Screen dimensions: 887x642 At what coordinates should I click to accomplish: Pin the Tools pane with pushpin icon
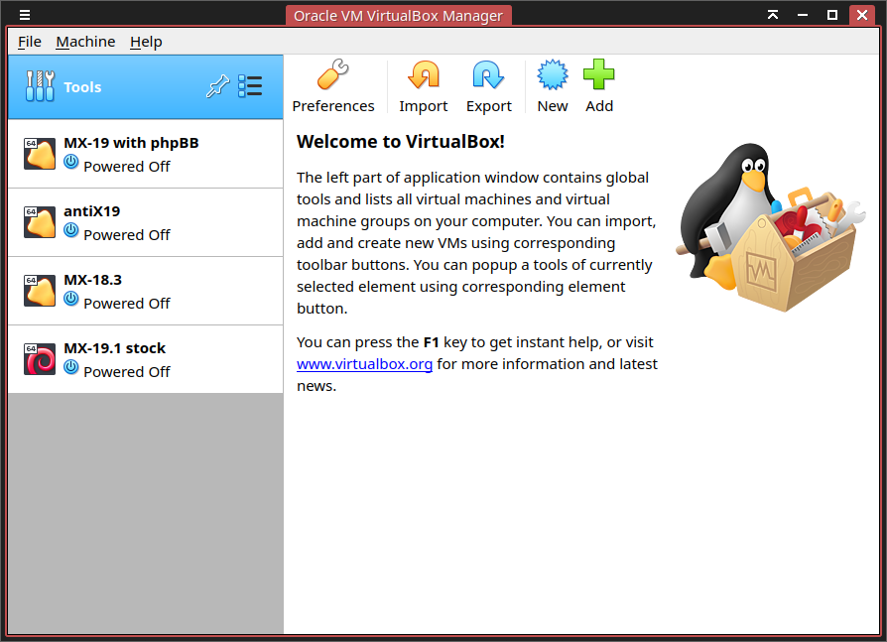click(218, 86)
